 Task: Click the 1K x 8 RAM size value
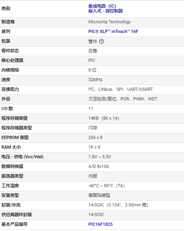(x=94, y=147)
